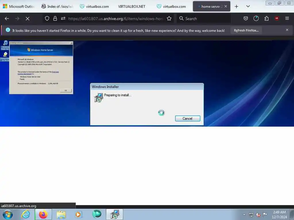Open a new tab with the plus button
Viewport: 294px width, 220px height.
[x=237, y=7]
